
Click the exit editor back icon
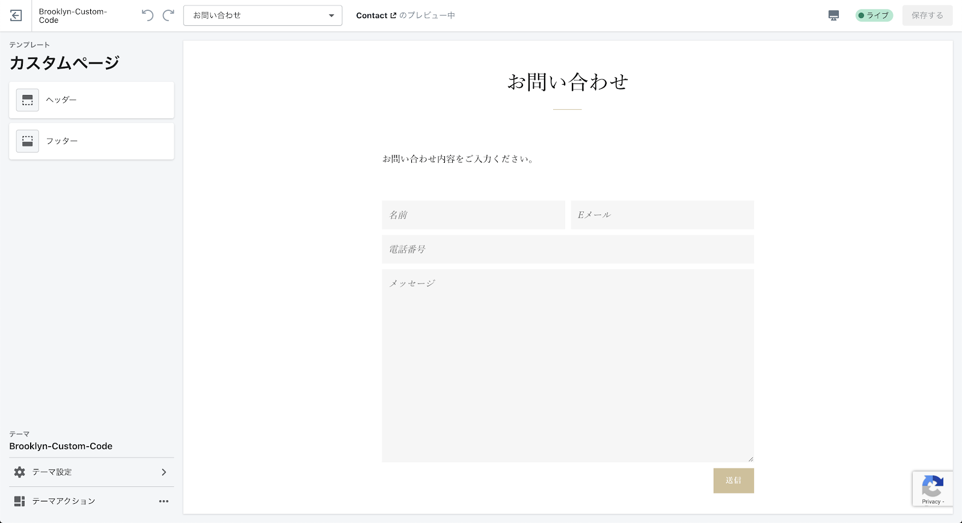[16, 16]
